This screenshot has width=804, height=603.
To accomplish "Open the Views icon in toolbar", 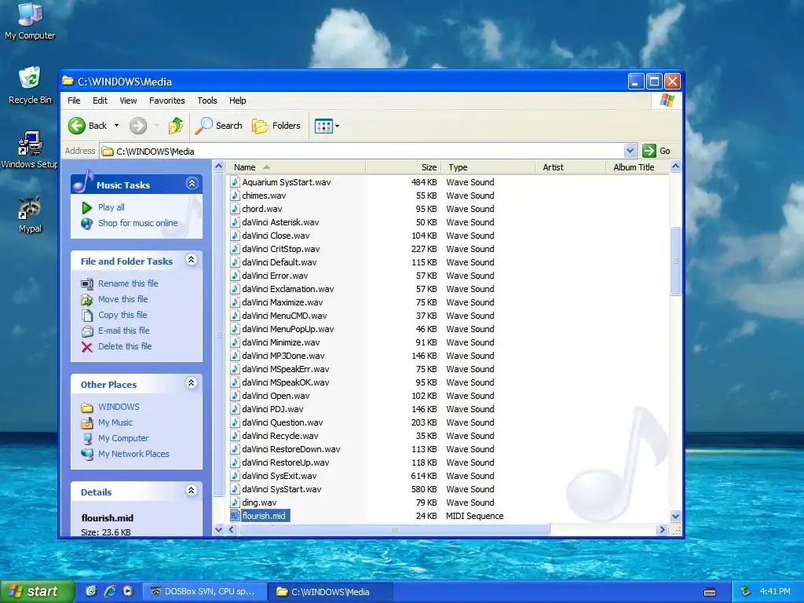I will click(323, 126).
